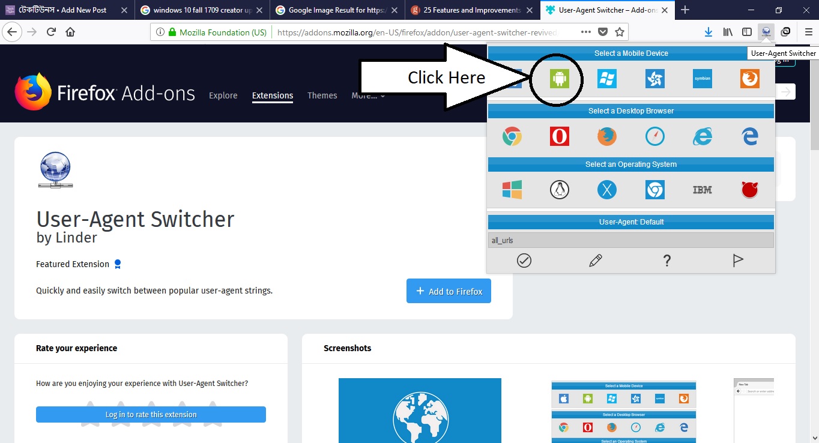Open the Firefox downloads arrow
Screen dimensions: 819x443
[709, 32]
